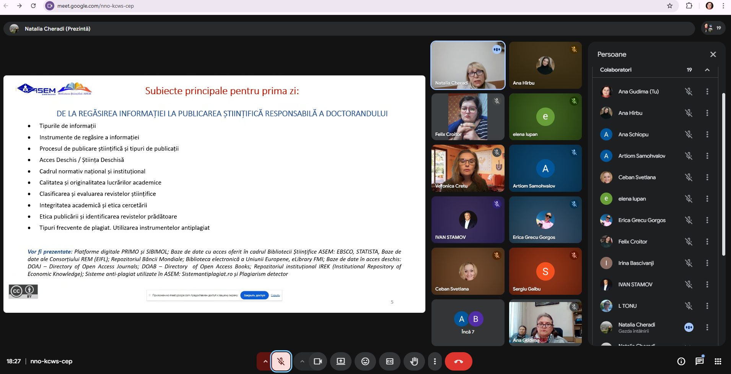Open the emoji reactions panel
The width and height of the screenshot is (731, 374).
pos(365,361)
